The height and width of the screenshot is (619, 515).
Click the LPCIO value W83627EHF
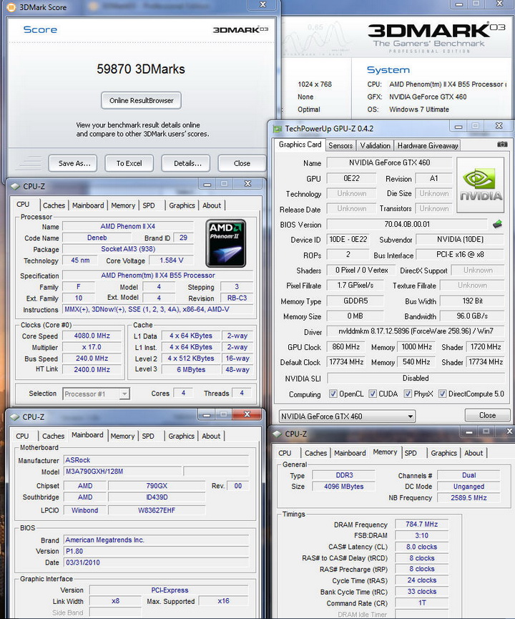pyautogui.click(x=157, y=510)
